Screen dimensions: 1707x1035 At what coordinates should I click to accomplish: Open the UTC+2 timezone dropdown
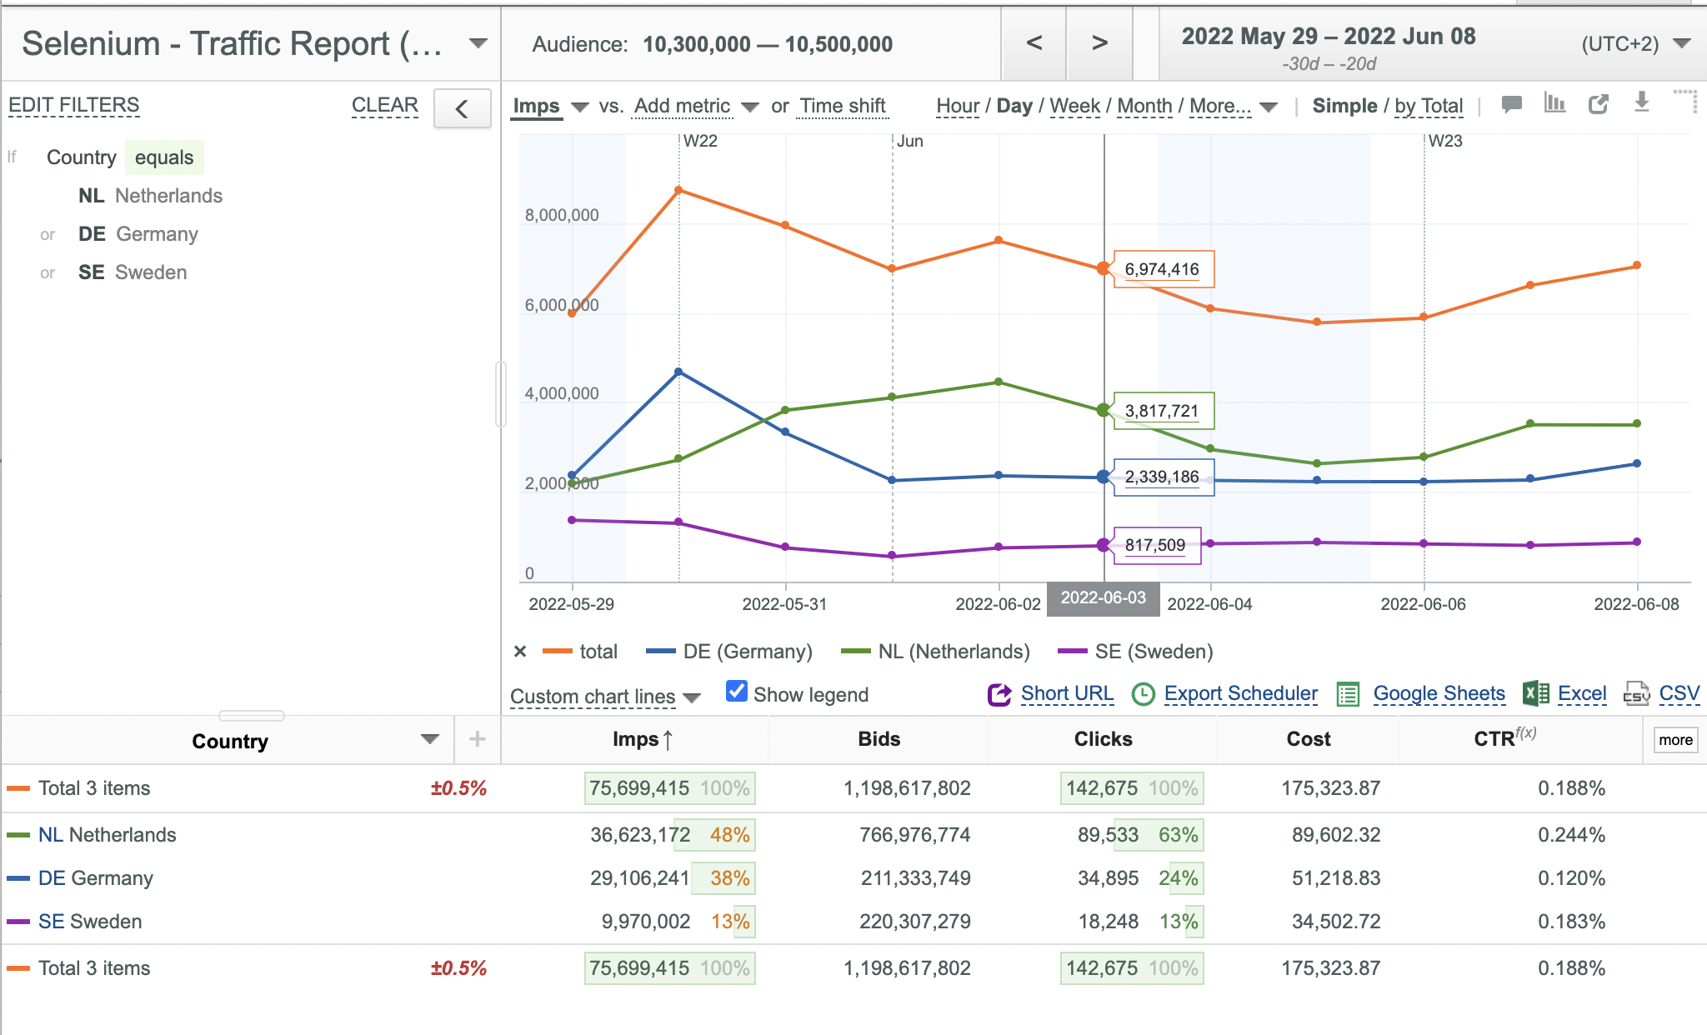pyautogui.click(x=1635, y=43)
